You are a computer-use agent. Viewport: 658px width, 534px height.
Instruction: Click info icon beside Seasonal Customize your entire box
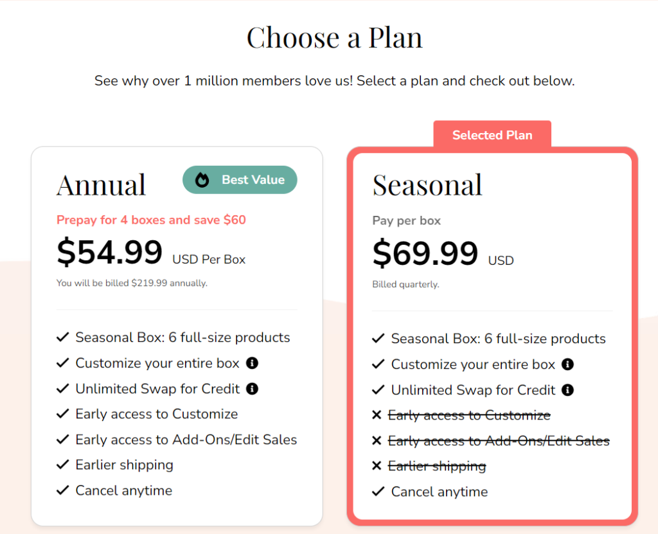pos(568,364)
